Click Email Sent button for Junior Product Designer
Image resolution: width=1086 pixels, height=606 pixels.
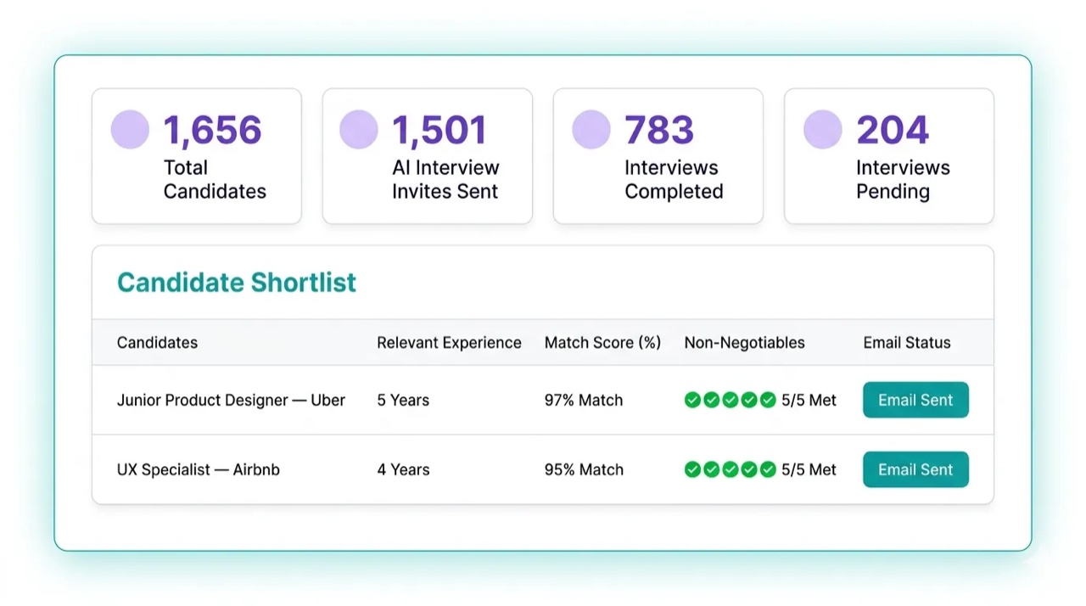(915, 400)
